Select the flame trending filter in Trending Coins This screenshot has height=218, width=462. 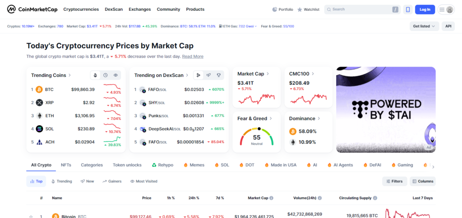pos(95,75)
